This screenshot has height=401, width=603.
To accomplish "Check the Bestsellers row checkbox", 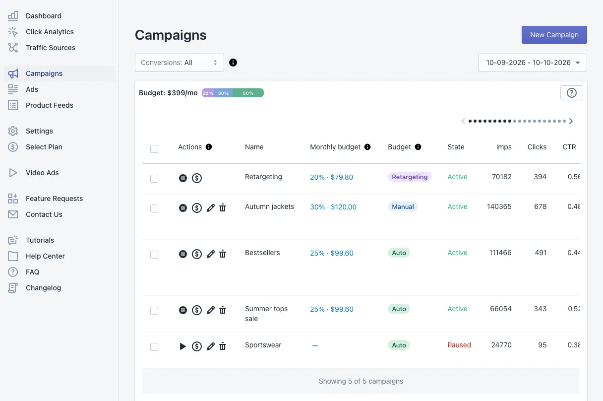I will 154,255.
